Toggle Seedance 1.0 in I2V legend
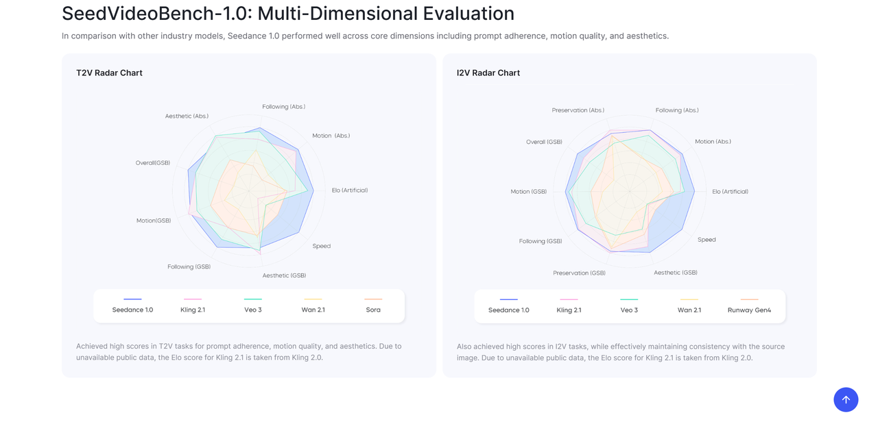 [x=508, y=310]
